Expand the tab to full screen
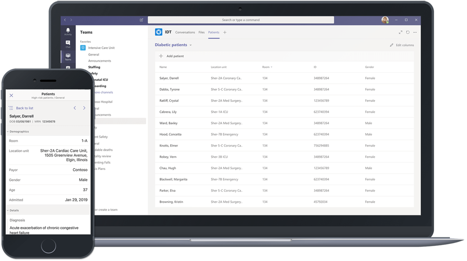Viewport: 467px width, 261px height. click(x=401, y=32)
